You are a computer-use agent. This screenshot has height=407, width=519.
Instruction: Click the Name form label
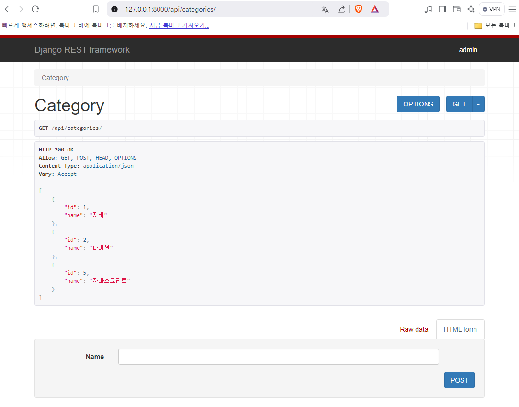tap(95, 357)
